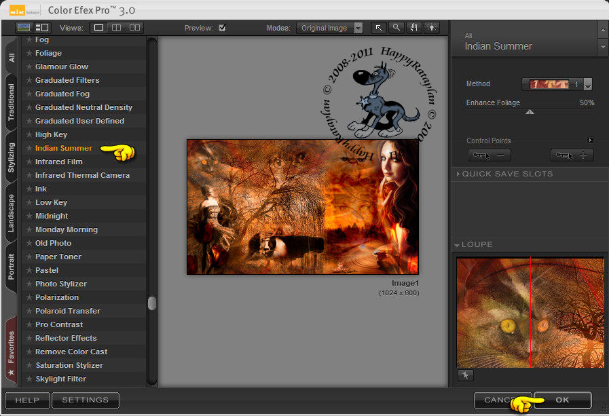Toggle favorite star for Foliage

29,53
